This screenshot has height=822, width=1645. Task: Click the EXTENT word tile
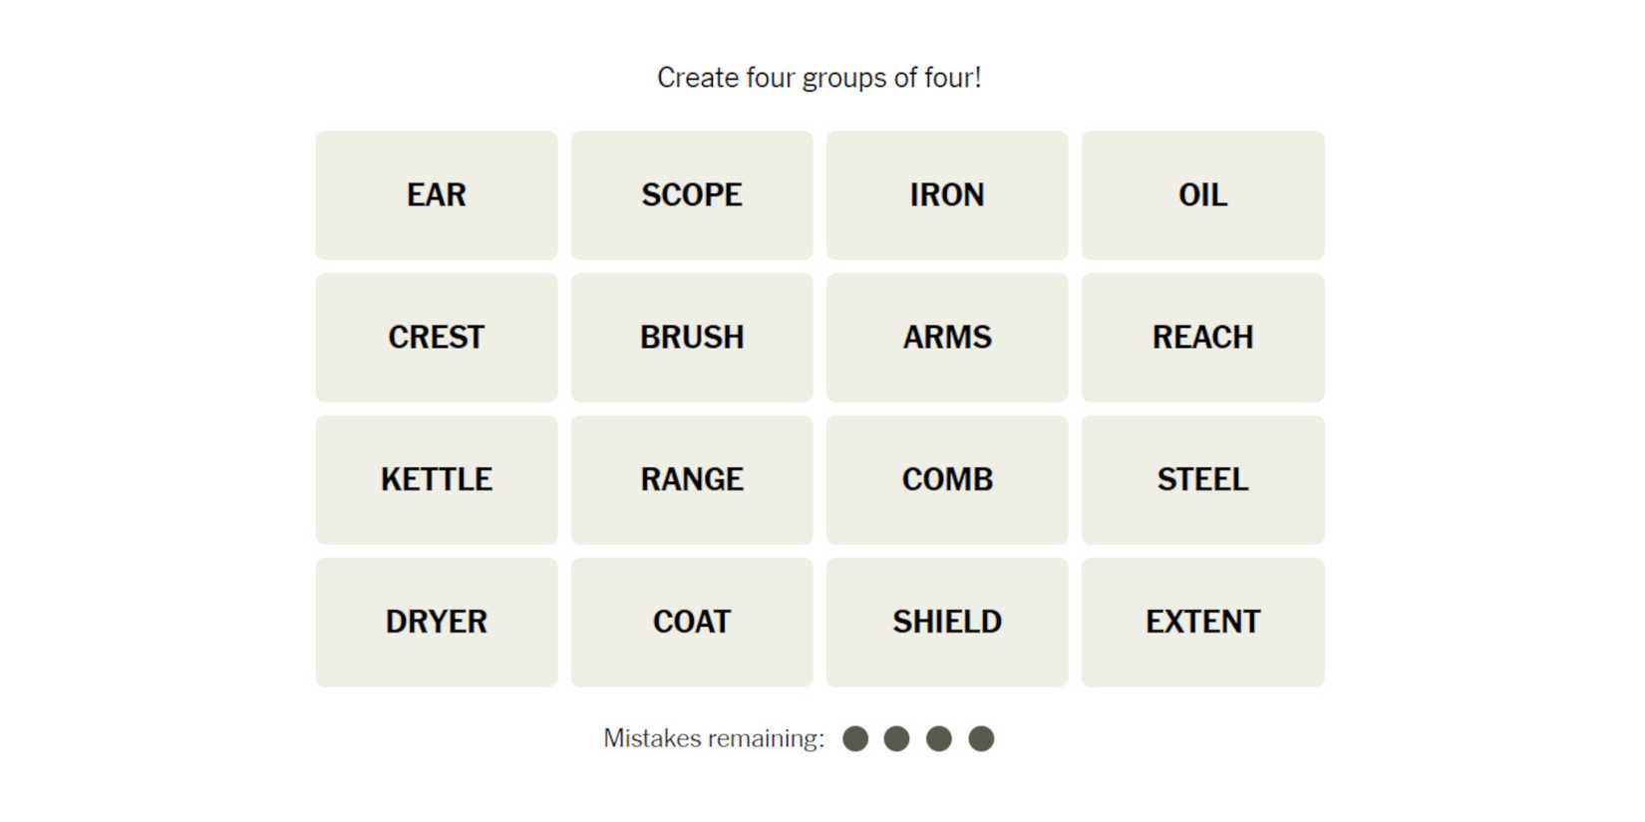click(x=1202, y=623)
